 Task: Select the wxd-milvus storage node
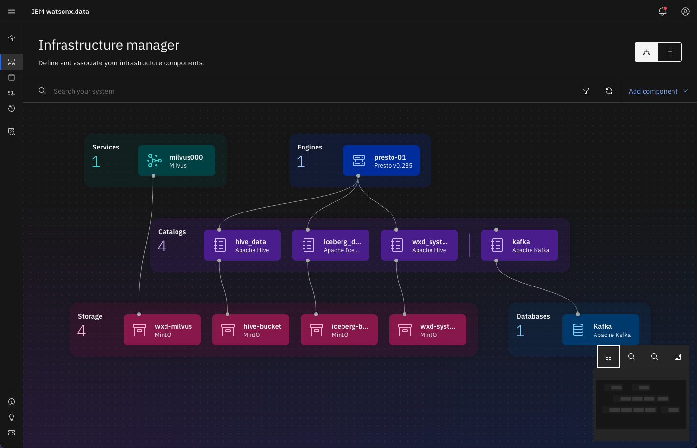[162, 330]
